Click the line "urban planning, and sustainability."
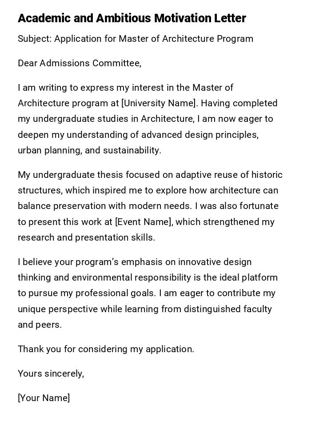 (89, 150)
